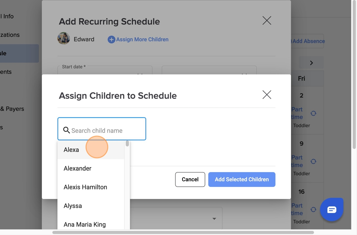This screenshot has width=357, height=235.
Task: Close the Add Recurring Schedule panel
Action: (266, 20)
